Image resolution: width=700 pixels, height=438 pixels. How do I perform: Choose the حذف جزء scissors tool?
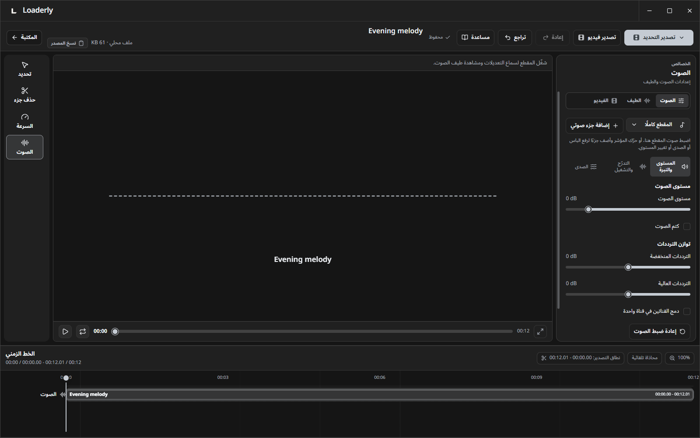pyautogui.click(x=24, y=95)
